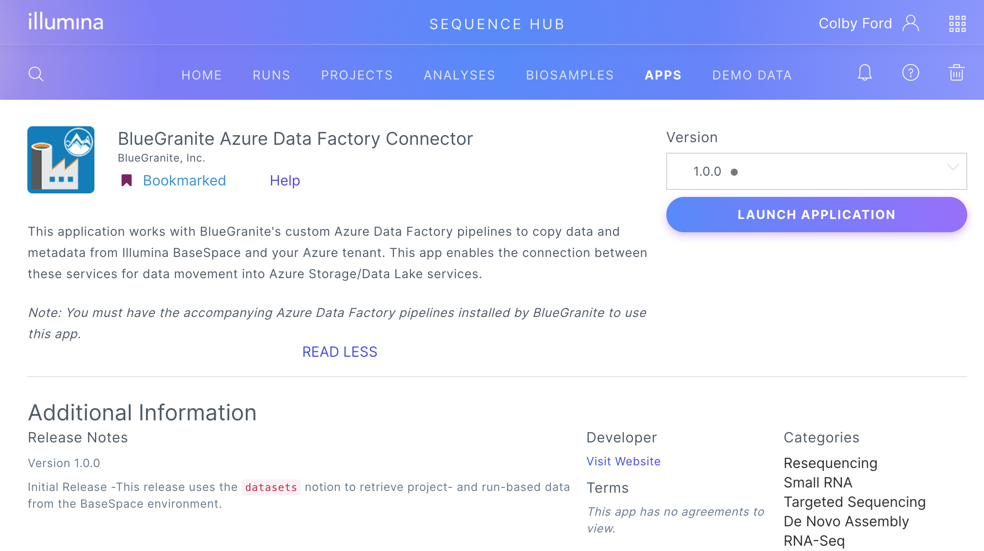The height and width of the screenshot is (551, 984).
Task: Click the 'This app has no agreements' text
Action: [x=675, y=520]
